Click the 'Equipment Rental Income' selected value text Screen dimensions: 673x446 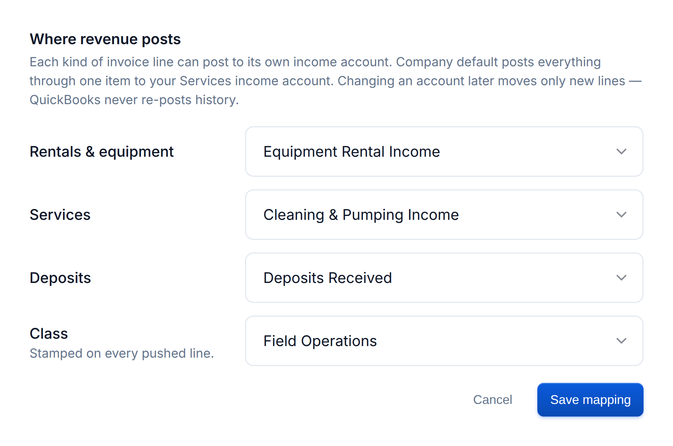click(352, 152)
